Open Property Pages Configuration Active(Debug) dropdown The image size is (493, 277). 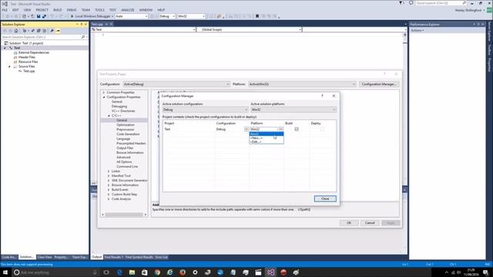tap(176, 84)
